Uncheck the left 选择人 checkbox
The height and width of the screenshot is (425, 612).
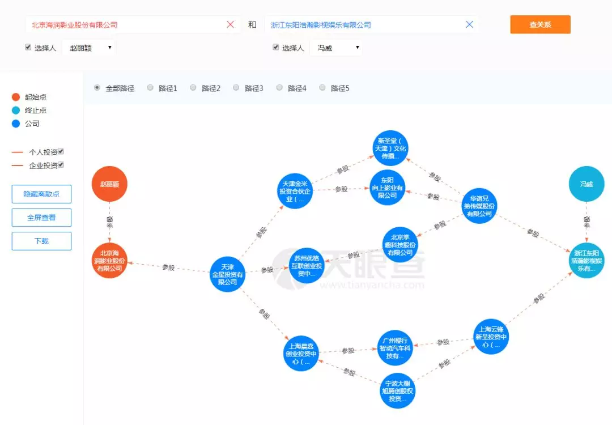(x=28, y=48)
